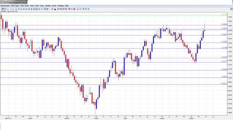Open the Instruments menu
233x130 pixels.
5,6
